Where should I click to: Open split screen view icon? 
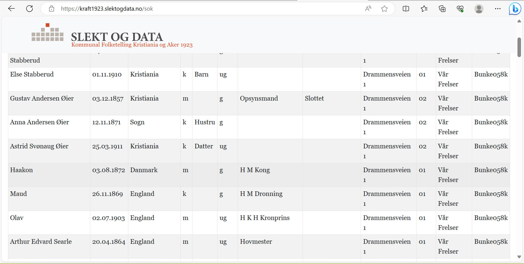coord(406,9)
